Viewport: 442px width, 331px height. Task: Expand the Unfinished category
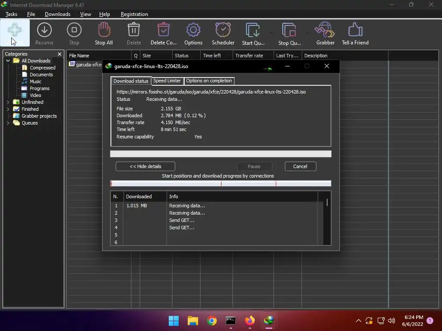tap(8, 102)
